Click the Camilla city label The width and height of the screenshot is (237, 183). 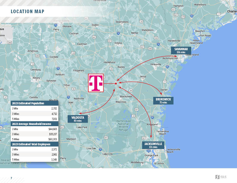pyautogui.click(x=34, y=97)
